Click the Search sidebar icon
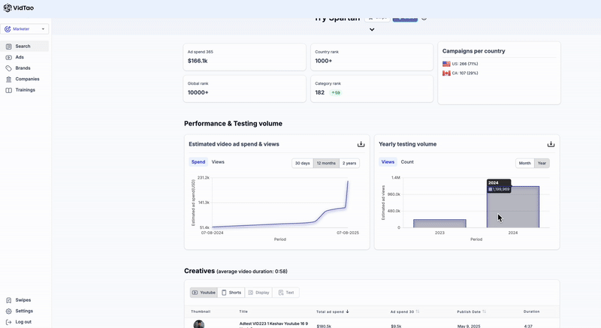 pyautogui.click(x=9, y=47)
